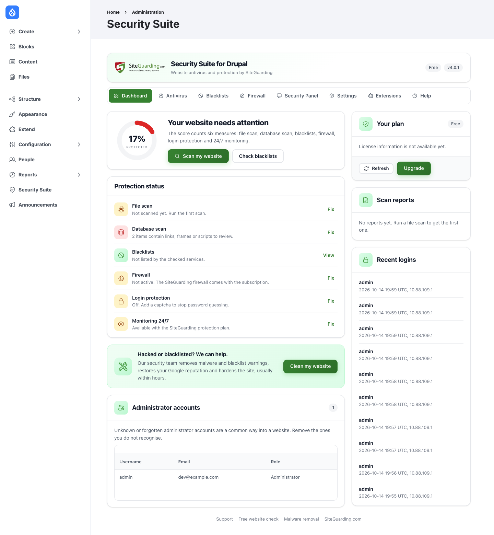Click the Announcements megaphone icon in sidebar

tap(12, 205)
